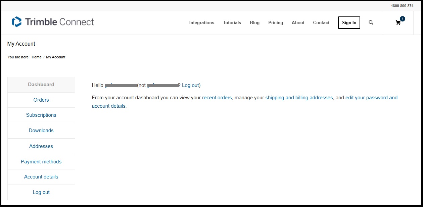Click the Sign In button
The image size is (423, 207).
pos(349,22)
